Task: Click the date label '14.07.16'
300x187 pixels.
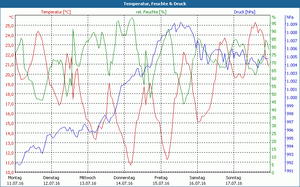Action: [x=124, y=183]
